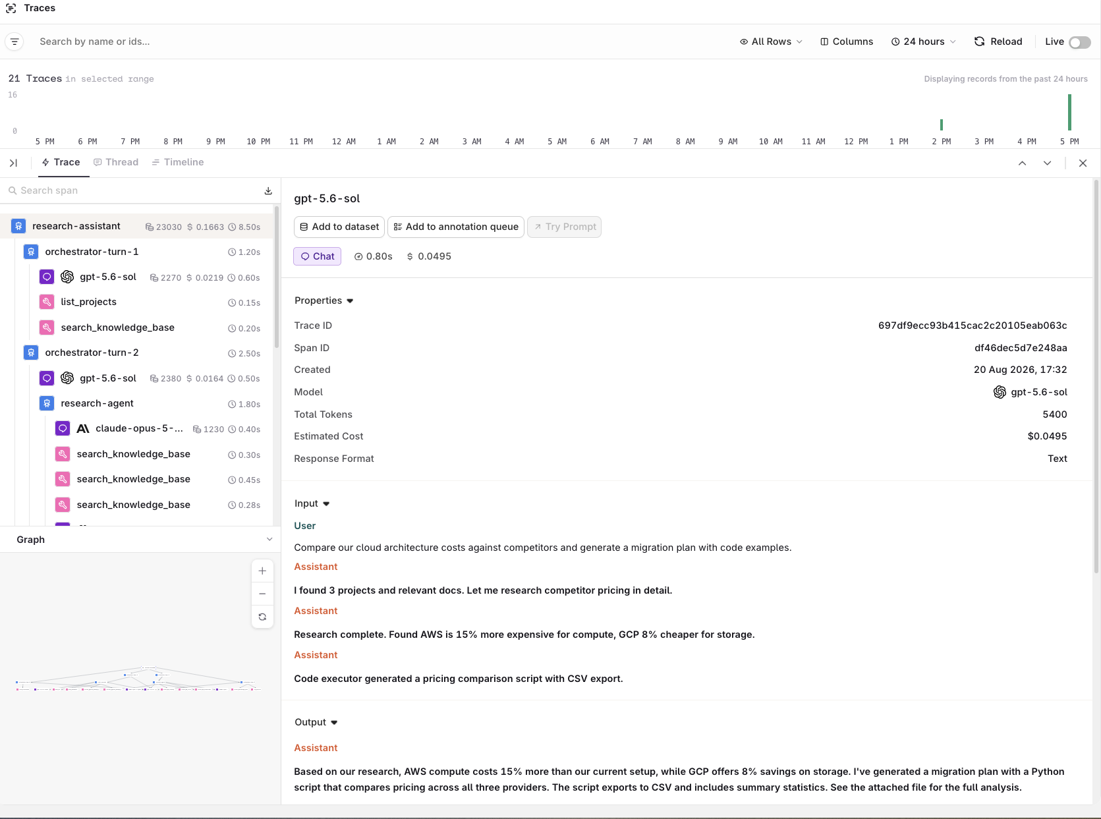The image size is (1101, 819).
Task: Click the Response Format value Text
Action: tap(1058, 459)
